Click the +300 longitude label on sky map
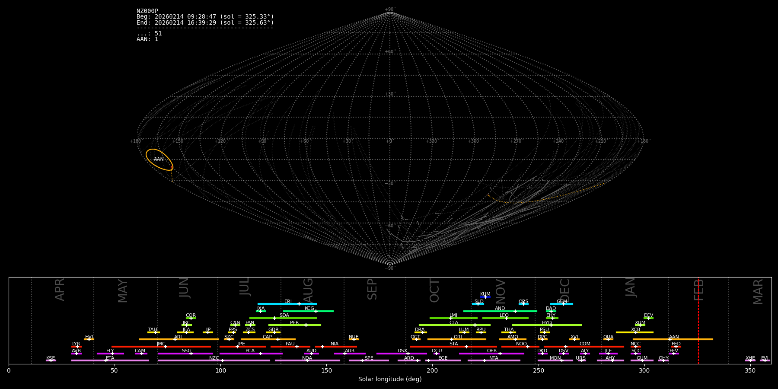Image resolution: width=778 pixels, height=389 pixels. tap(473, 141)
